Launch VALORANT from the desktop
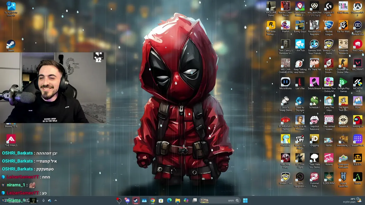 point(358,65)
